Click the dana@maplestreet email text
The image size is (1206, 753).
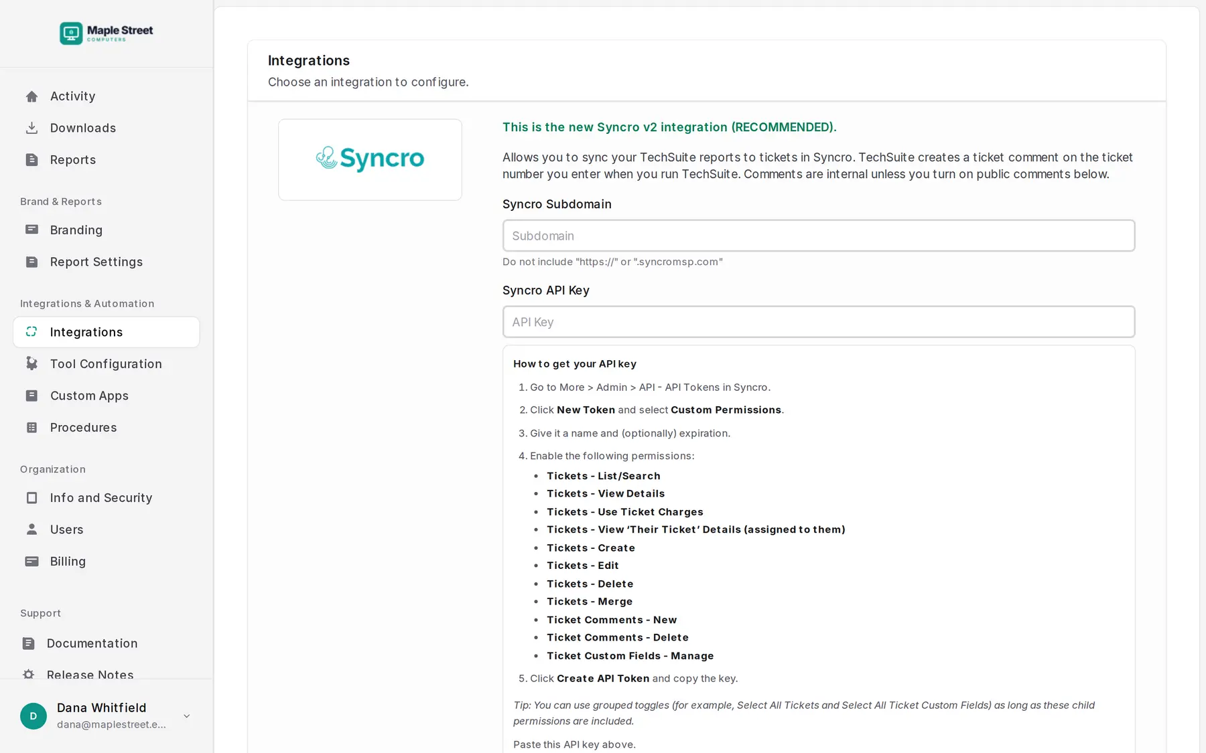click(x=111, y=724)
